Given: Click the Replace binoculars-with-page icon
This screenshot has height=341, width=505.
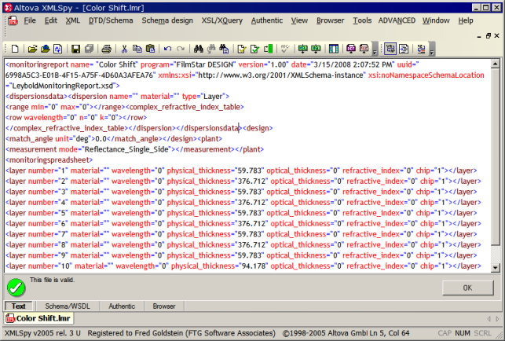Looking at the screenshot, I should point(224,49).
